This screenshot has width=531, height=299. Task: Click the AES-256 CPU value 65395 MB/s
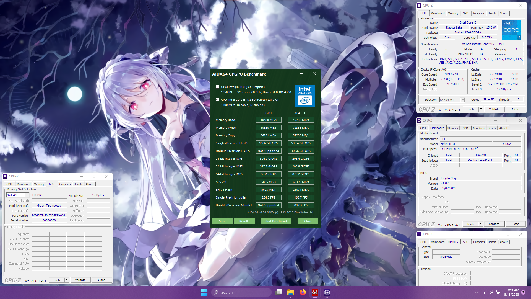(301, 182)
